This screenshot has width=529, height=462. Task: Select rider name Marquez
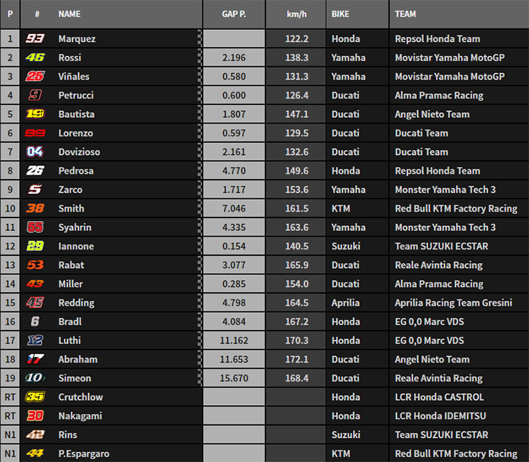77,39
